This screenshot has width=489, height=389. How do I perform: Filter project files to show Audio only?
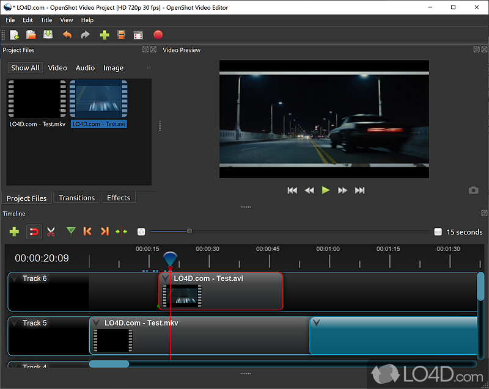[85, 68]
